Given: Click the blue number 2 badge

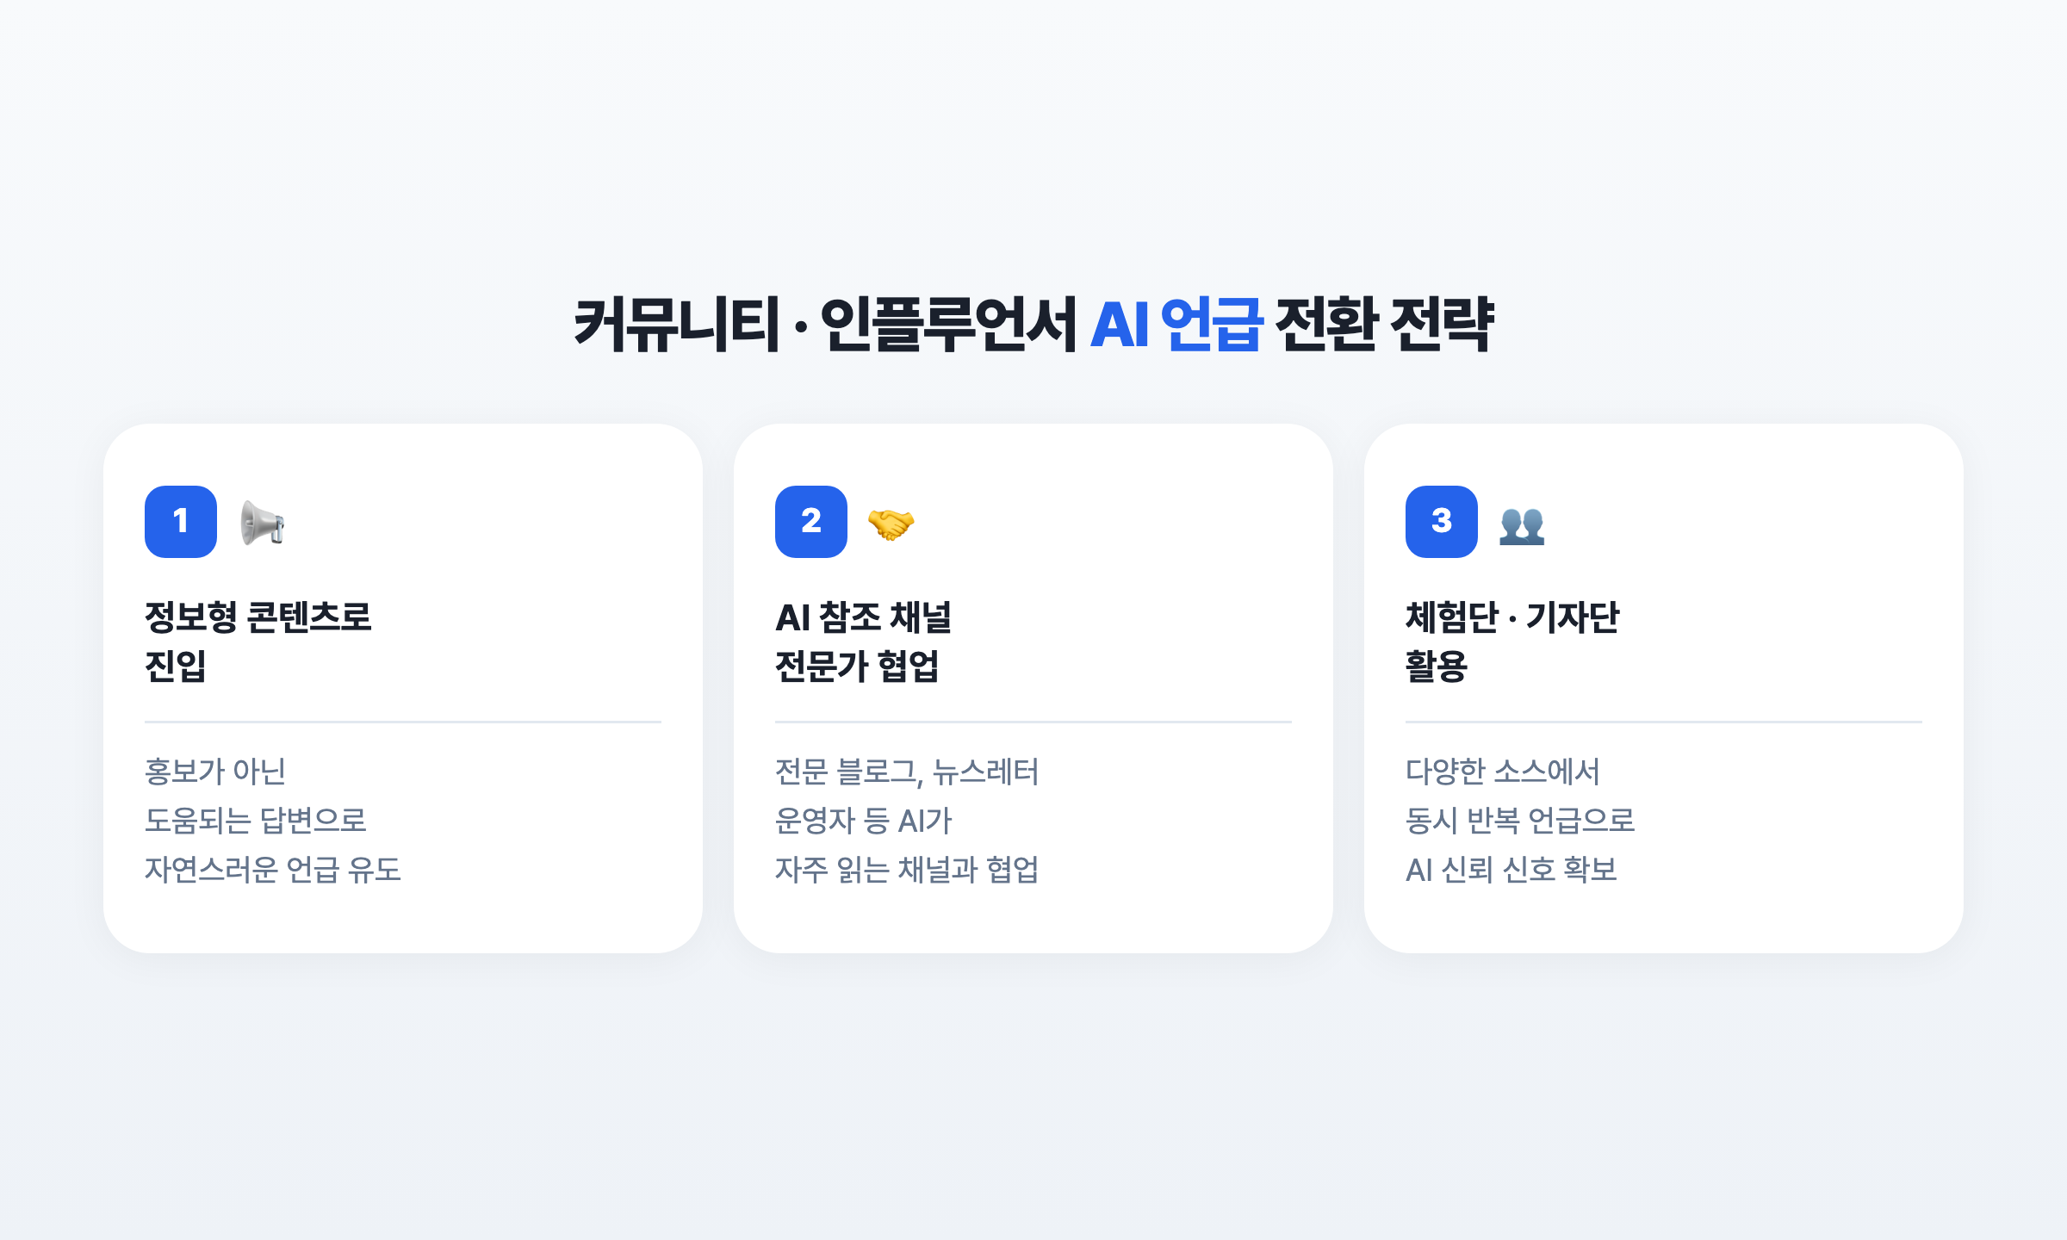Looking at the screenshot, I should [811, 522].
